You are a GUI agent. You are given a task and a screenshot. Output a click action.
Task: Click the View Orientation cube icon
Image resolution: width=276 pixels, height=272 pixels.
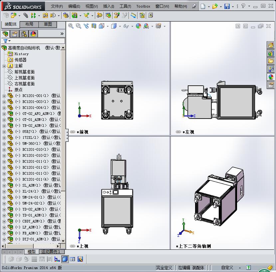102,26
